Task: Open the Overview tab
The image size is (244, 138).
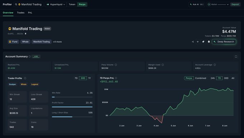Action: pos(8,13)
